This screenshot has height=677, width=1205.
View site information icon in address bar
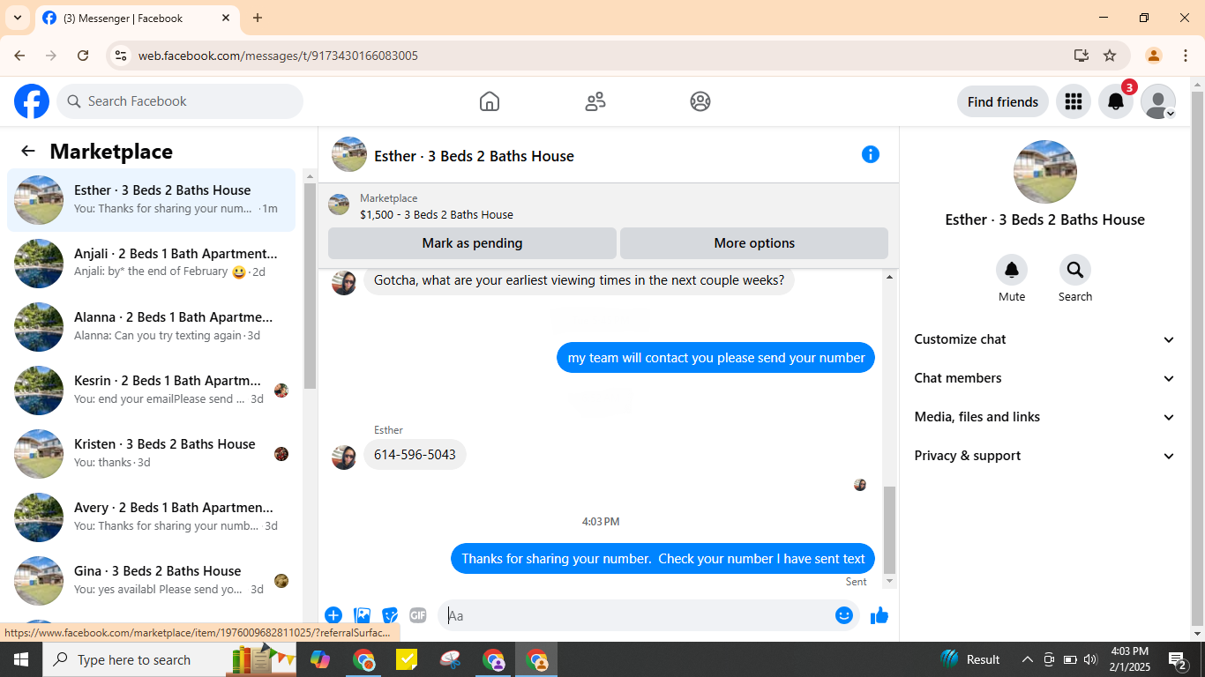122,56
